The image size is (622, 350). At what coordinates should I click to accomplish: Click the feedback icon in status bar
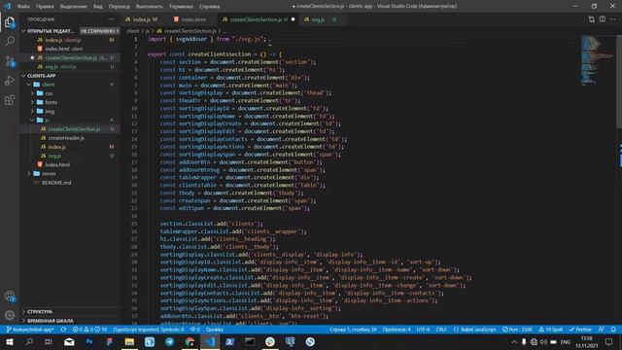coord(602,330)
